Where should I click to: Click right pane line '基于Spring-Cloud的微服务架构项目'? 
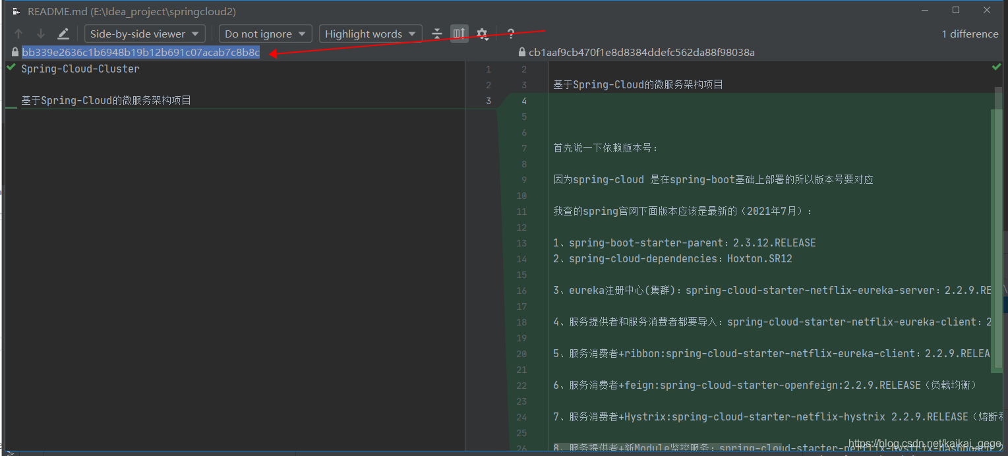(x=638, y=84)
